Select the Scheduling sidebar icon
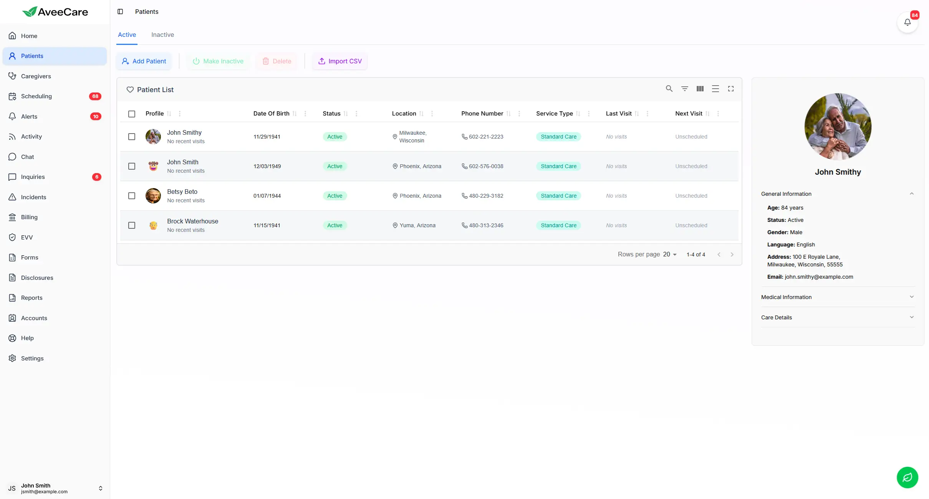The height and width of the screenshot is (499, 929). [x=12, y=96]
